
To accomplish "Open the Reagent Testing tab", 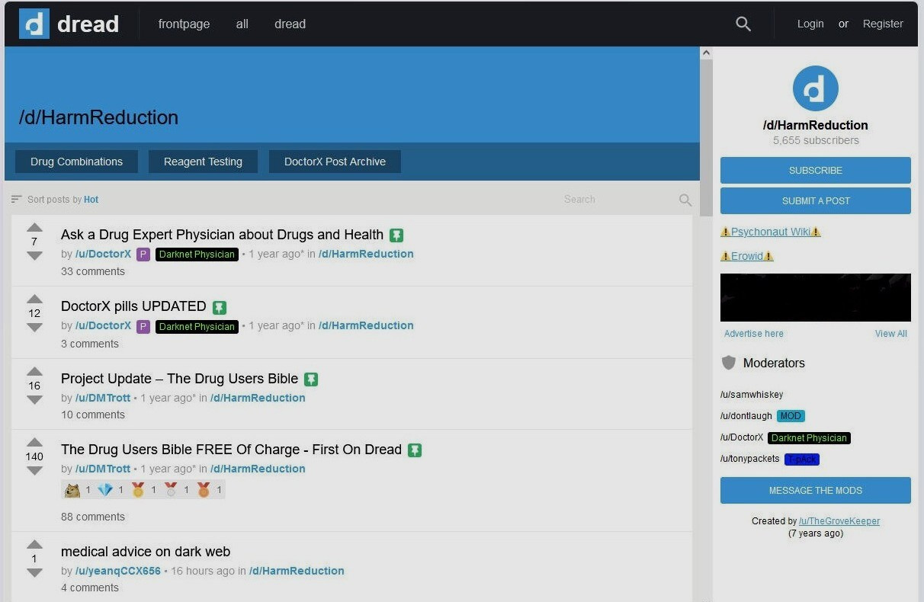I will point(203,162).
